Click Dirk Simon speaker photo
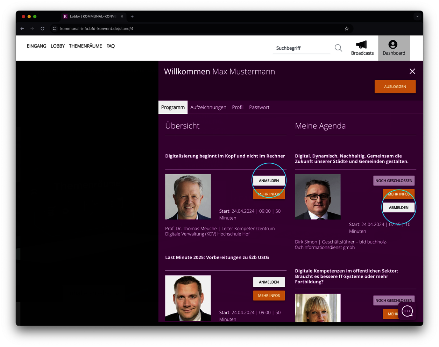 coord(318,197)
